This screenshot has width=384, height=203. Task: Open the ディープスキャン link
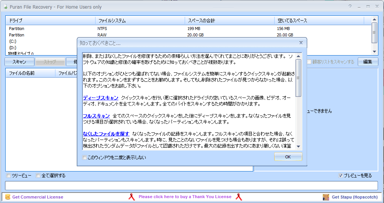coord(101,98)
